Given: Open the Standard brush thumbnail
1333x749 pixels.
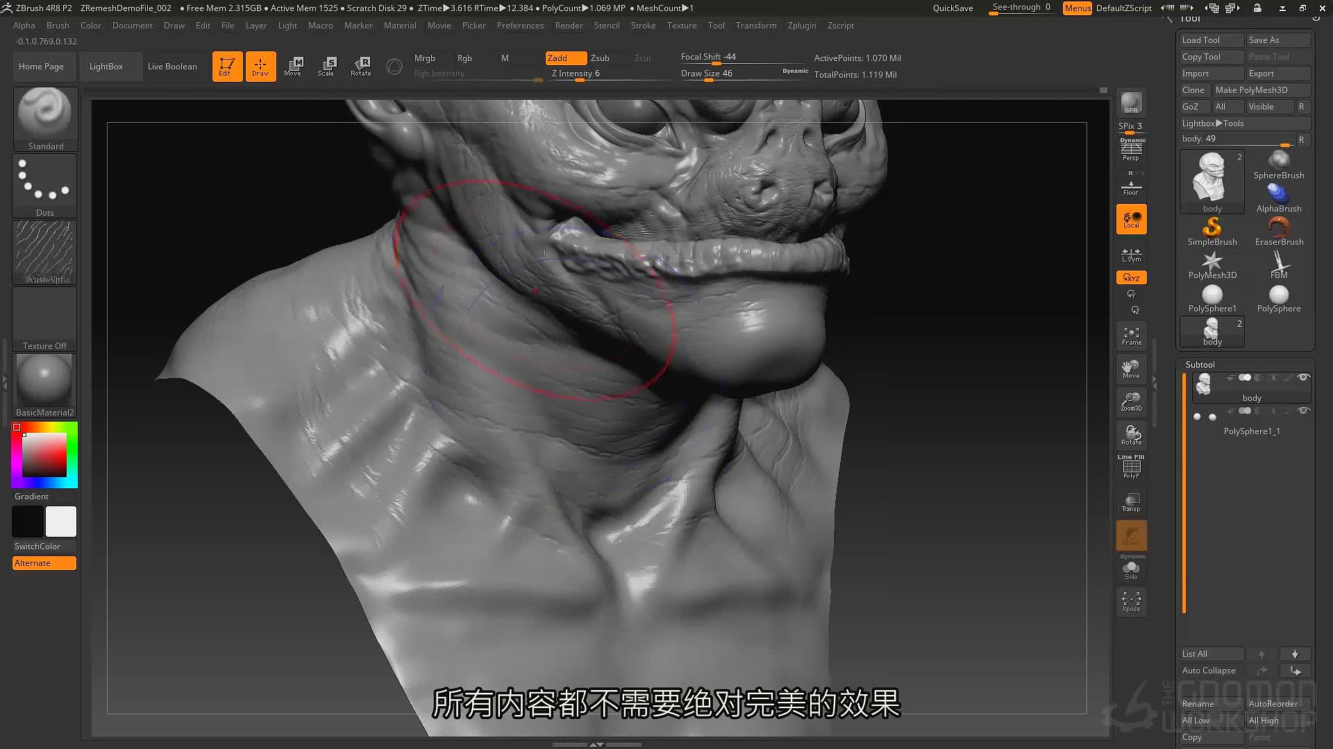Looking at the screenshot, I should pyautogui.click(x=45, y=119).
